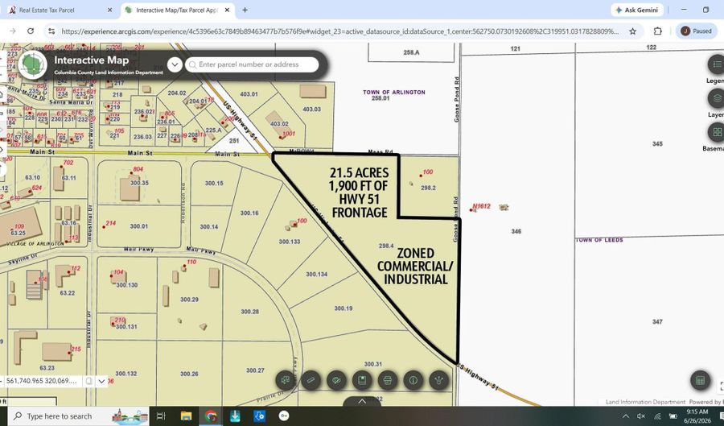Open the search source dropdown chevron
Viewport: 724px width, 426px height.
[175, 64]
